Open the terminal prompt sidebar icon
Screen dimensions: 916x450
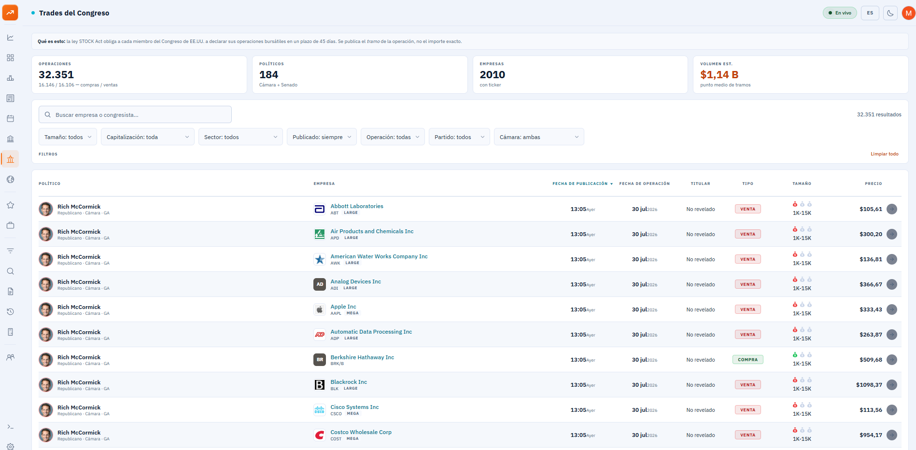tap(10, 427)
